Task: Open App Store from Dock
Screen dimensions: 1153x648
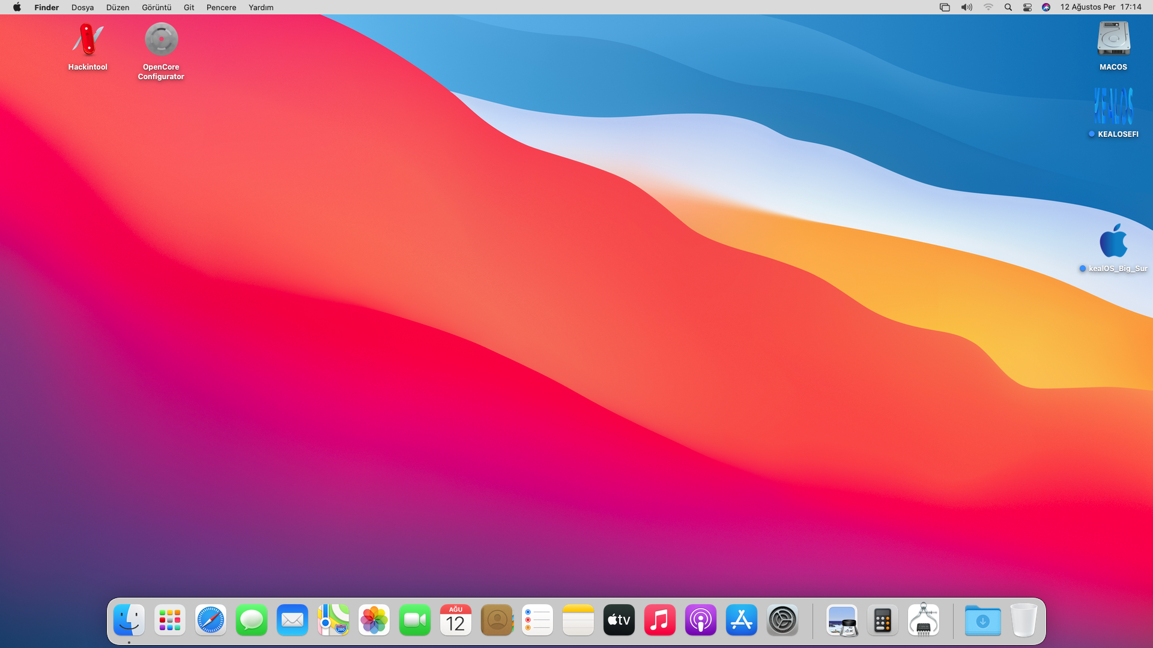Action: point(742,620)
